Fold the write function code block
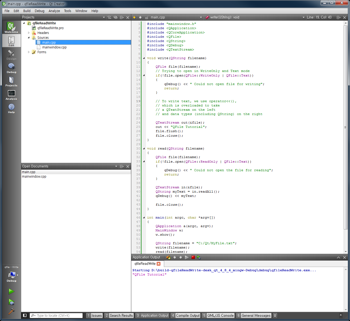The image size is (350, 321). (144, 58)
